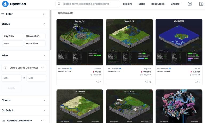Toggle the Buy Now status filter

[13, 36]
